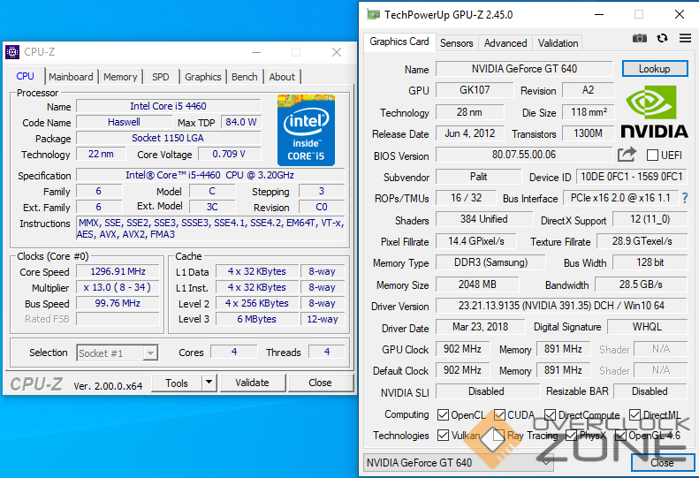Image resolution: width=699 pixels, height=478 pixels.
Task: Click the NVIDIA SLI value Disabled
Action: pyautogui.click(x=486, y=391)
